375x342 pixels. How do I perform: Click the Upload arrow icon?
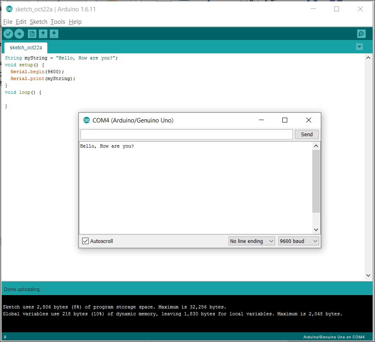[19, 34]
